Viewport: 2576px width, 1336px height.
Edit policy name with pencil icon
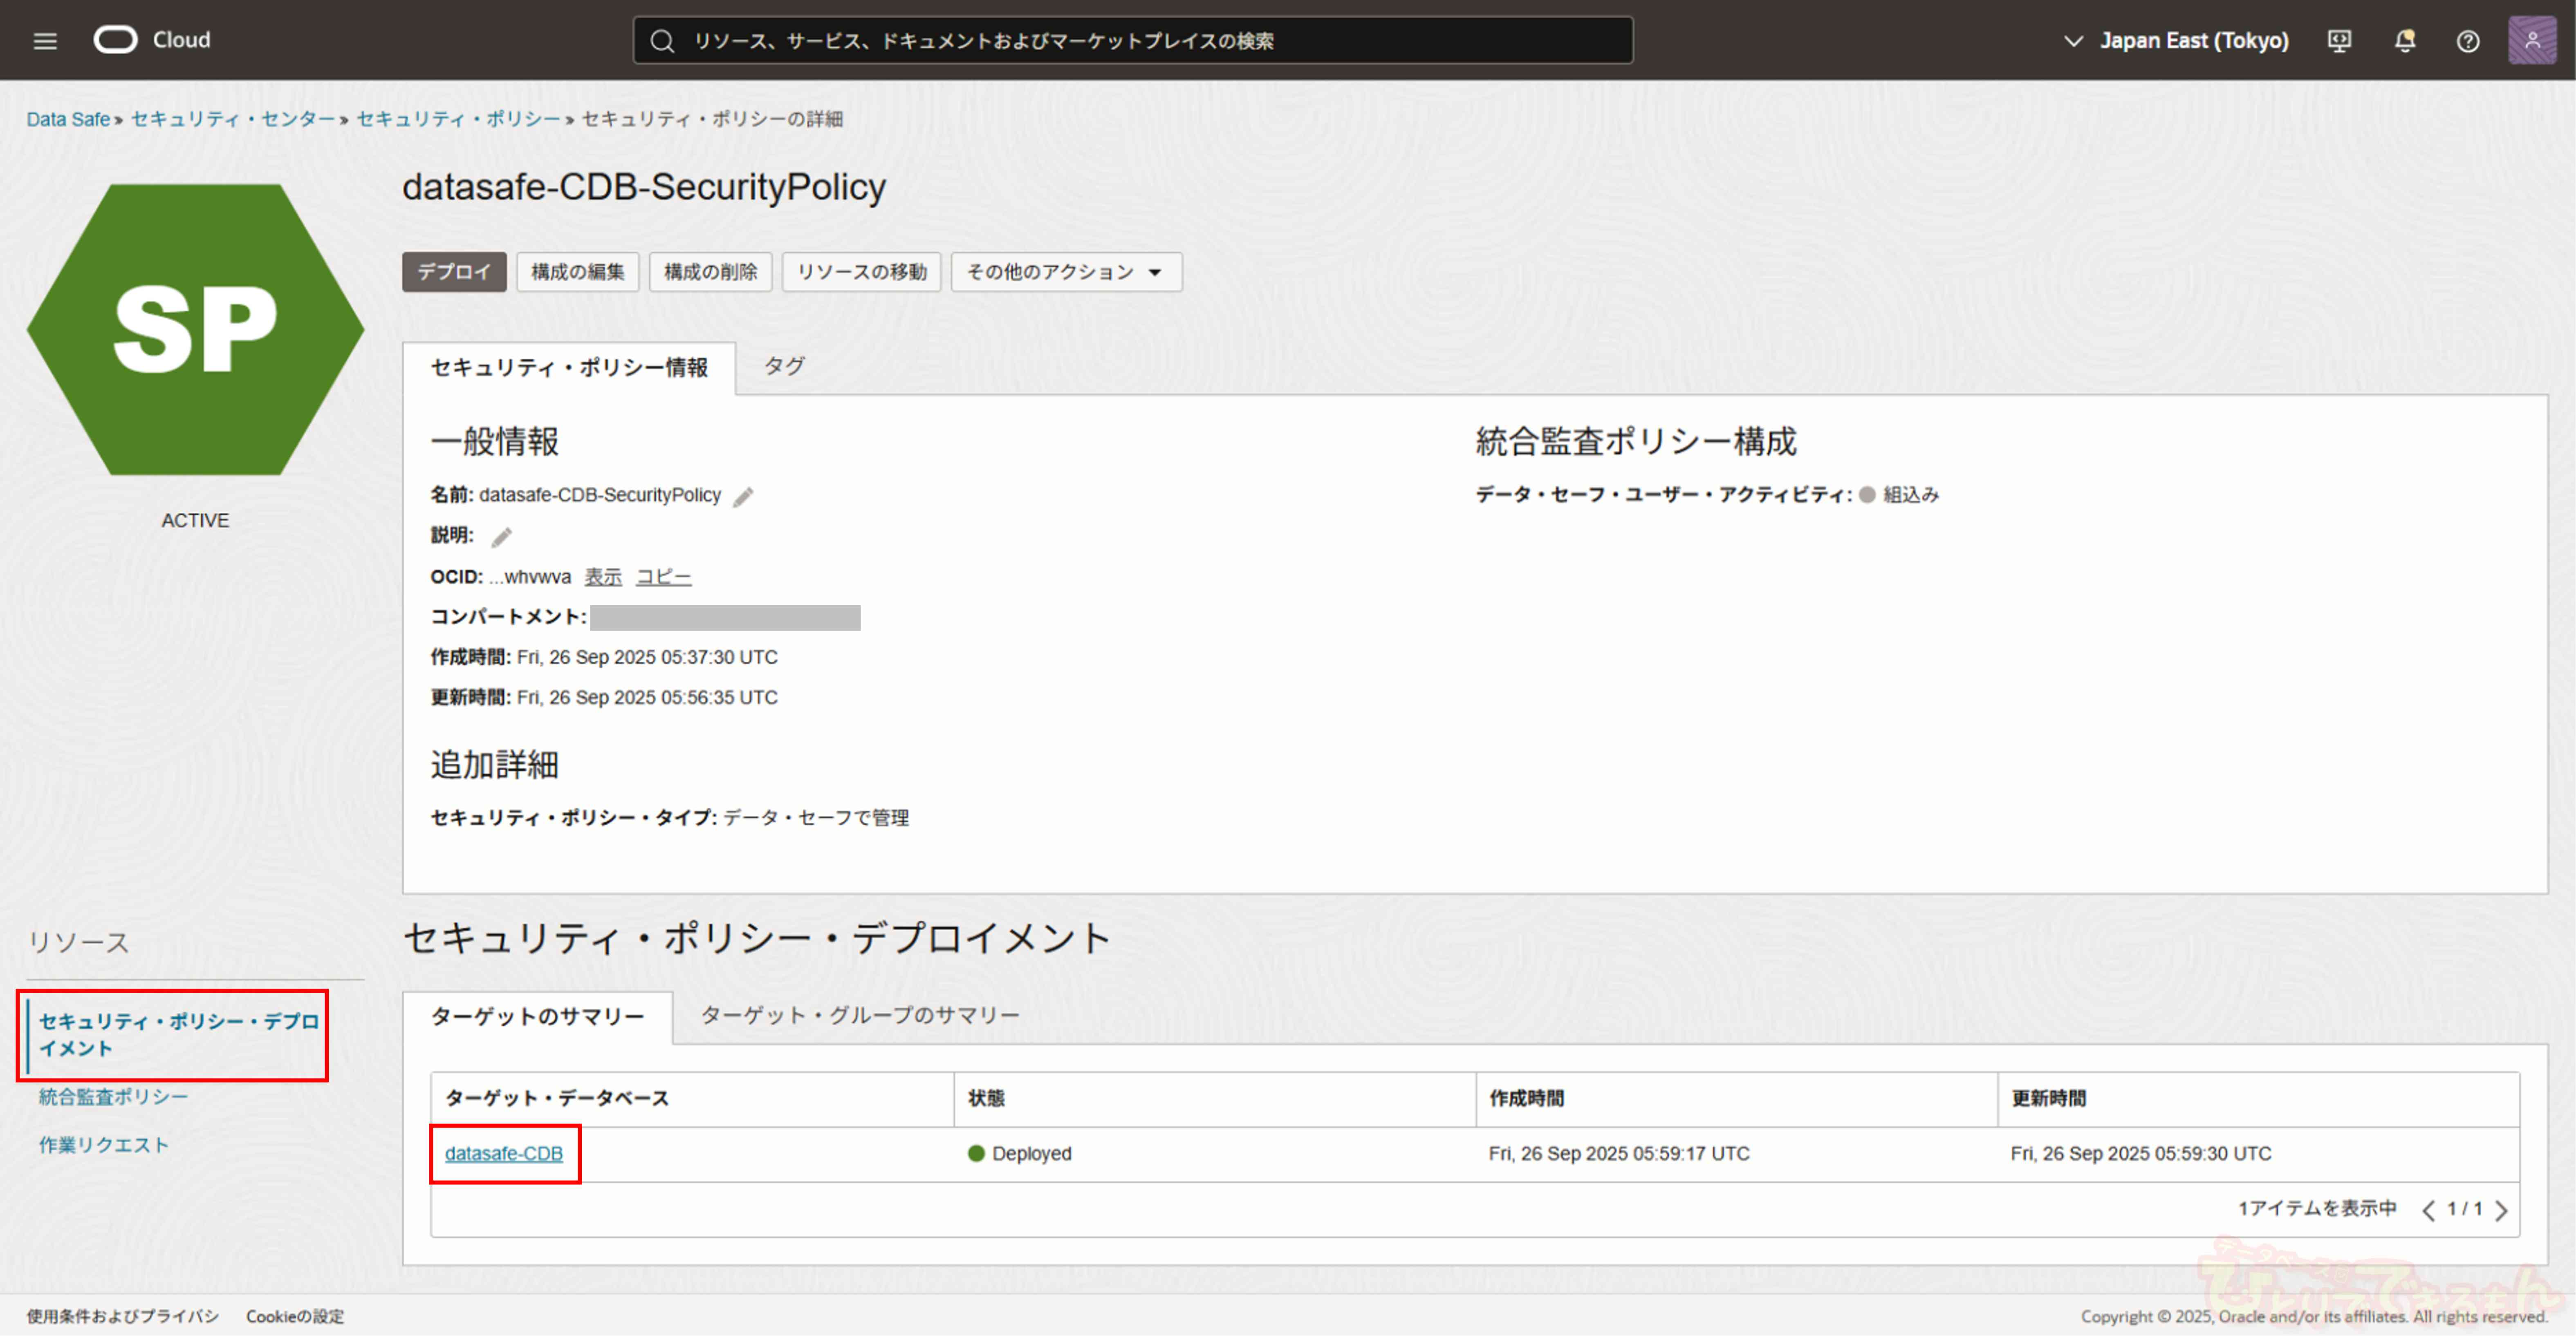pyautogui.click(x=743, y=497)
